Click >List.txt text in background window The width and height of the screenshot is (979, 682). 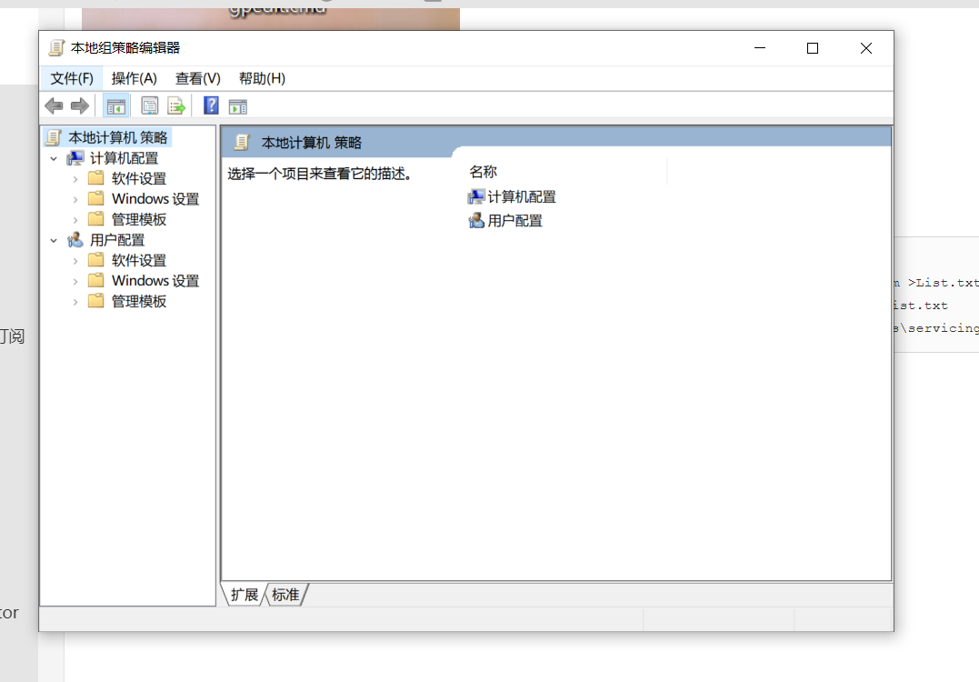[x=943, y=283]
